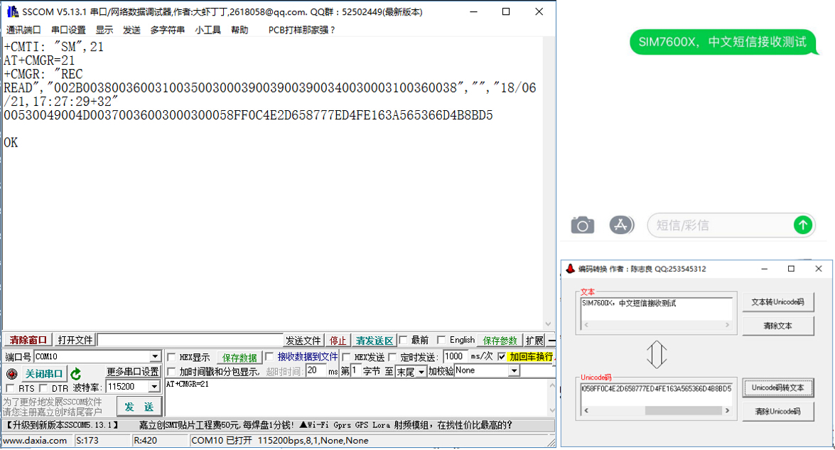Click the 发送 send button
The image size is (835, 450).
(x=139, y=407)
